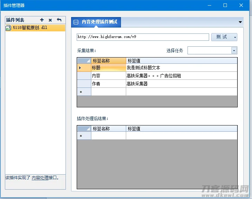This screenshot has width=252, height=199.
Task: Click 标签名称 header in 插件处理后结果 grid
Action: (108, 129)
